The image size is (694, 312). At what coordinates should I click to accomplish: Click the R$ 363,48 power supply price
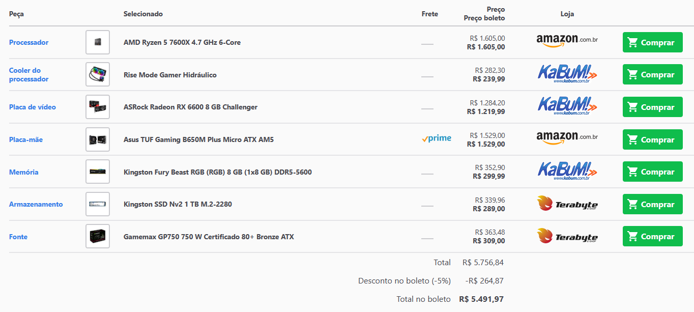click(490, 232)
